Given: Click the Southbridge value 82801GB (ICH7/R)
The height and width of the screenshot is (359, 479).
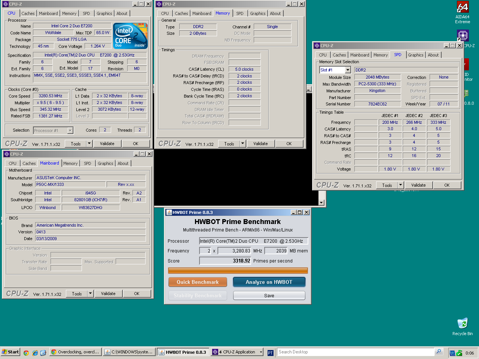Looking at the screenshot, I should (x=91, y=200).
